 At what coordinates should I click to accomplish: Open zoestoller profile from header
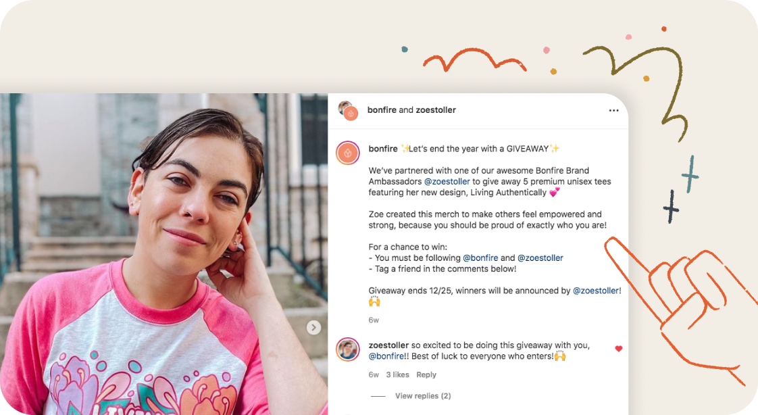coord(436,109)
